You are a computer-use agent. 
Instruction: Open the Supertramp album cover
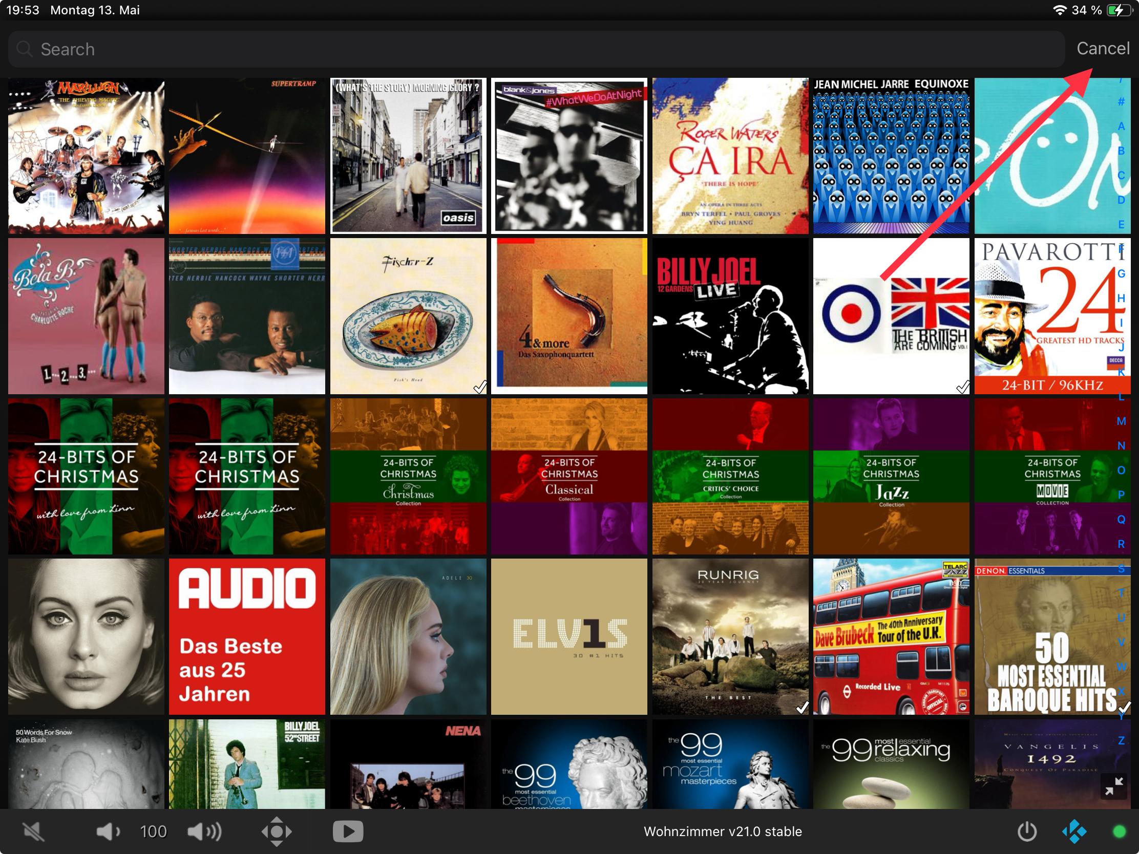pos(247,156)
